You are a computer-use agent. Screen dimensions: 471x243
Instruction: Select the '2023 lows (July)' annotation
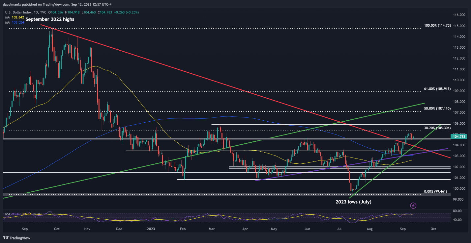click(354, 202)
